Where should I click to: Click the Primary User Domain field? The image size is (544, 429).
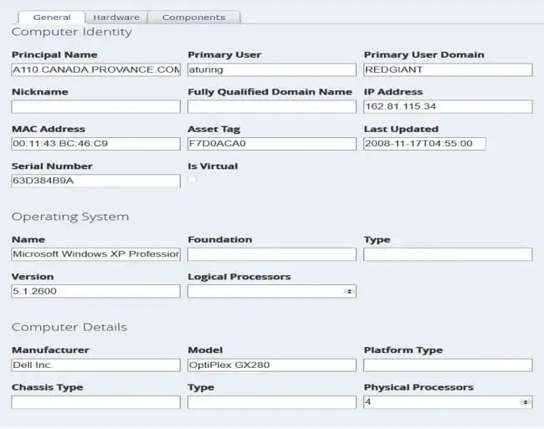point(448,69)
